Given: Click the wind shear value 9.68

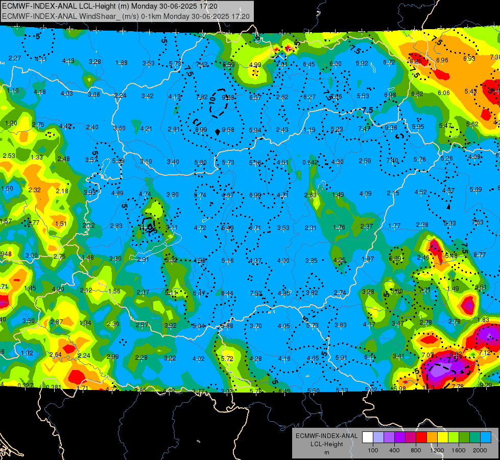Looking at the screenshot, I should click(228, 97).
